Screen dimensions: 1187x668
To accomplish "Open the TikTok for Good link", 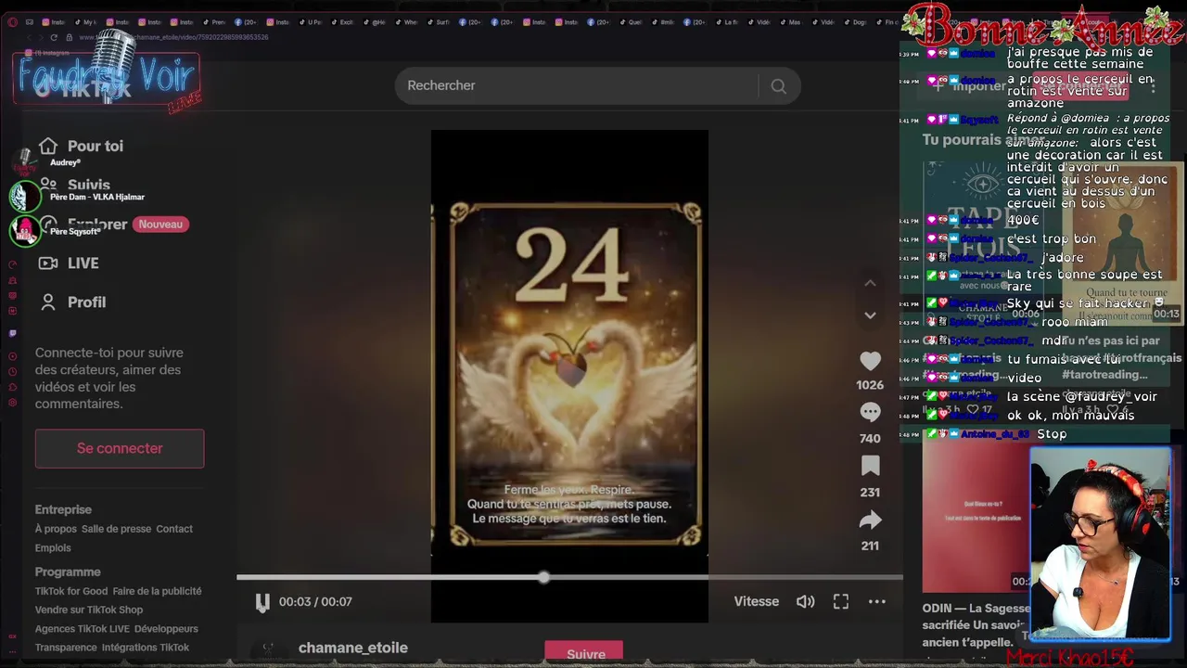I will point(71,591).
